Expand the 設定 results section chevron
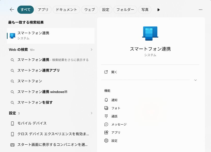211x152 pixels. coord(92,113)
